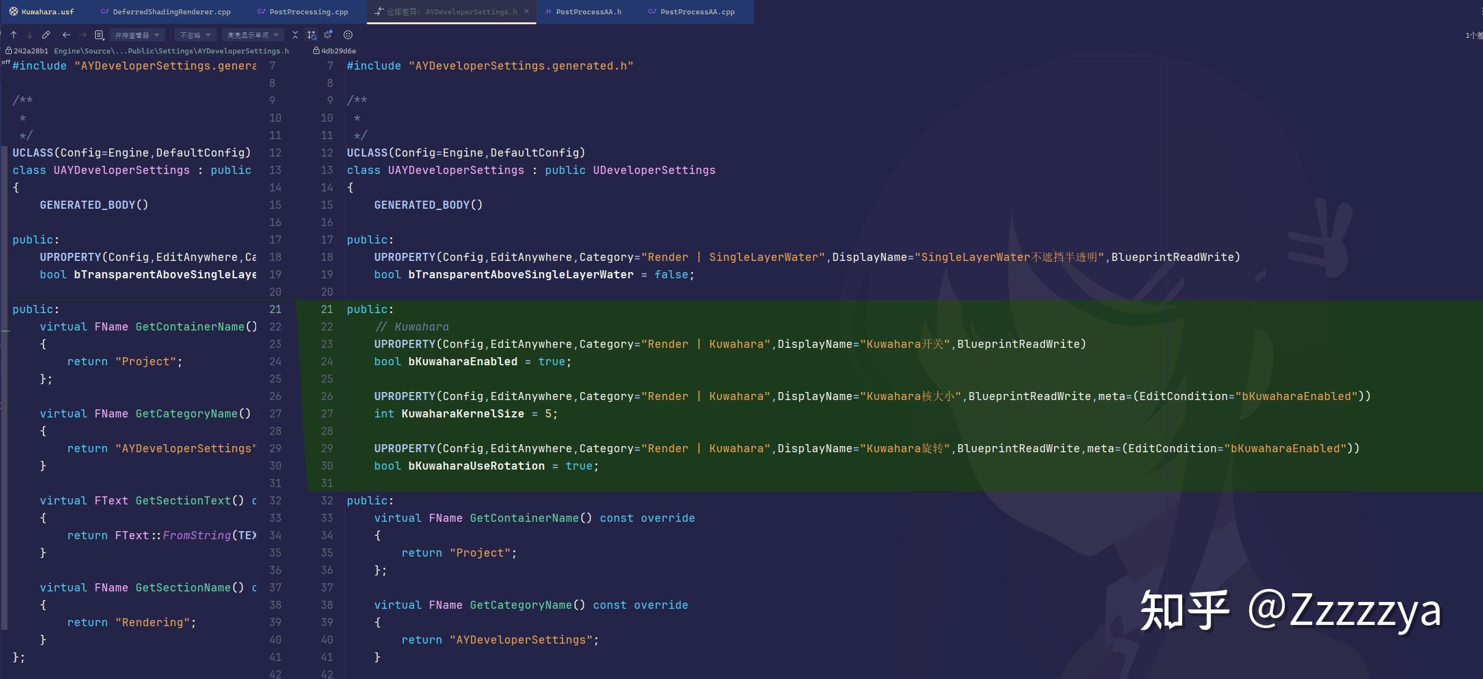The height and width of the screenshot is (679, 1483).
Task: Open the do-not-ignore whitespace dropdown
Action: 195,35
